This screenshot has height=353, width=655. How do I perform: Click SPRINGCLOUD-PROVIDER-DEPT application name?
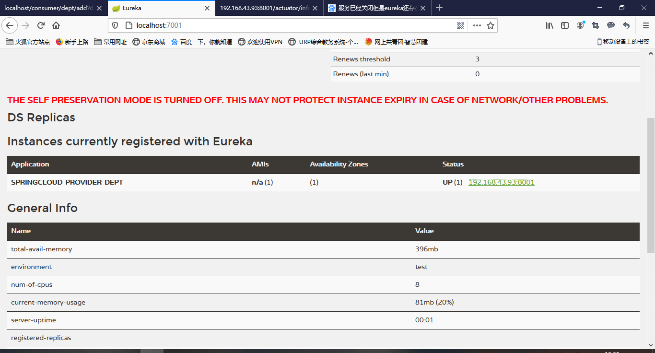(67, 182)
